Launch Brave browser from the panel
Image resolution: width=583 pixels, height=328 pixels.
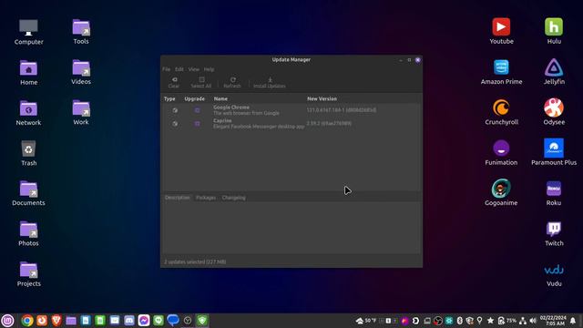56,320
